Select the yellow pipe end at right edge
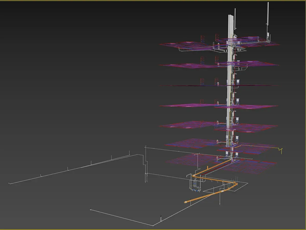The width and height of the screenshot is (306, 230). click(281, 151)
